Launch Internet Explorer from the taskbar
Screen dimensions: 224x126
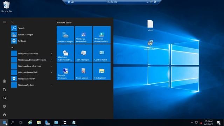(30, 122)
